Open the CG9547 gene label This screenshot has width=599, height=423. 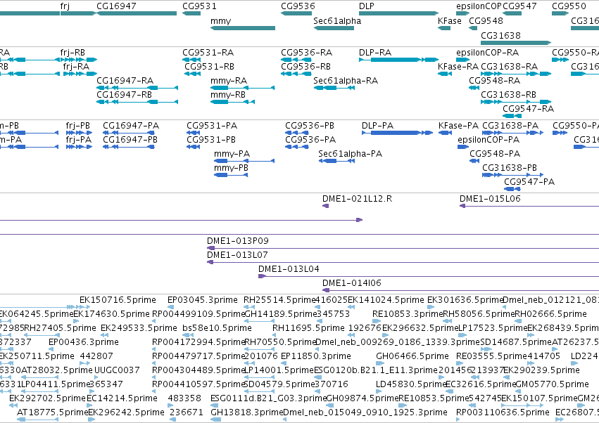(519, 6)
